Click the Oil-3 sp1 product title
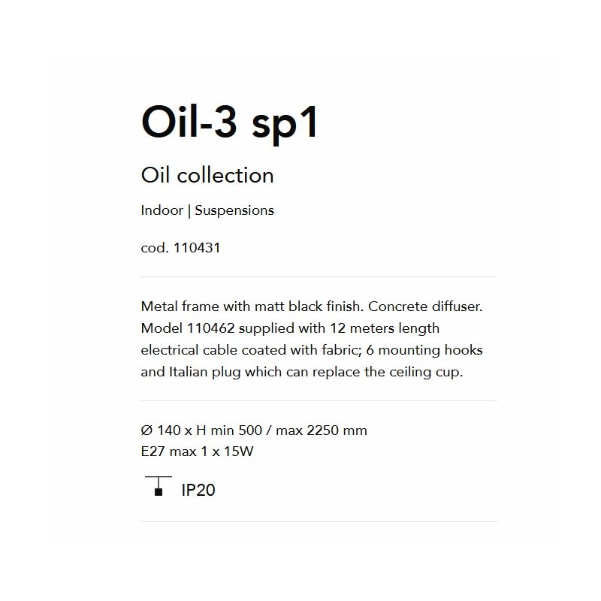The height and width of the screenshot is (601, 601). click(230, 122)
